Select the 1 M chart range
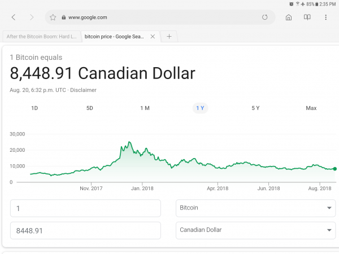The image size is (339, 254). pos(145,108)
